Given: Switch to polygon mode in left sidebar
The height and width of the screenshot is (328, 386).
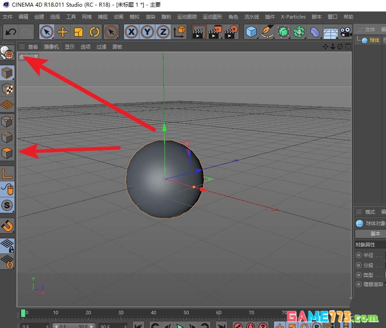Looking at the screenshot, I should [x=7, y=153].
